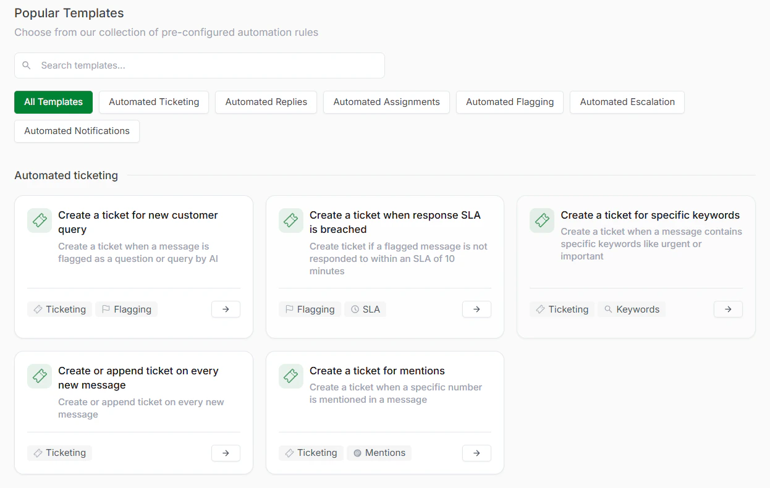Switch to the Automated Replies category

pos(266,102)
